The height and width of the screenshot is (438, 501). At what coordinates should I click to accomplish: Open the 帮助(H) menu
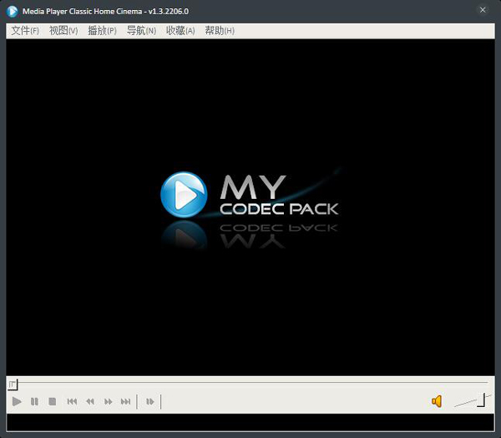[x=220, y=31]
